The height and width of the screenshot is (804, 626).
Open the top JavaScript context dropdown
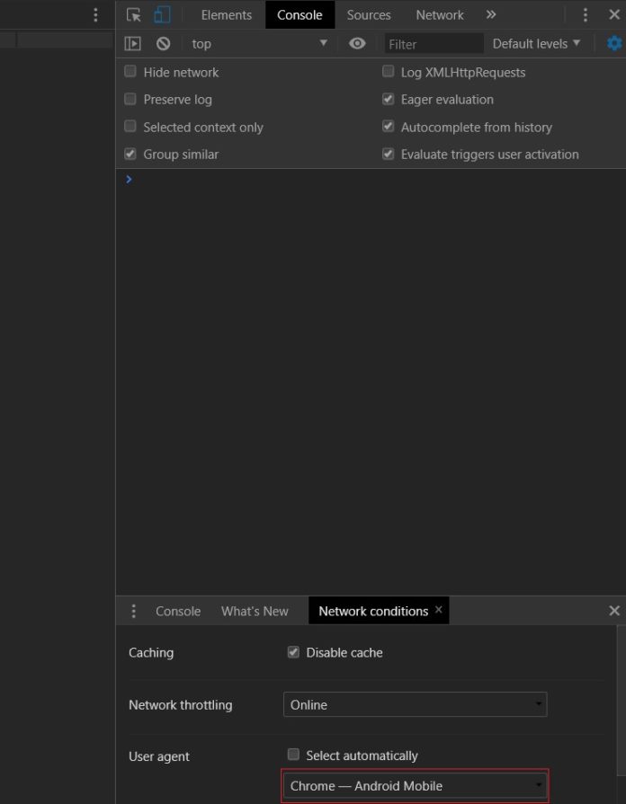[x=259, y=43]
